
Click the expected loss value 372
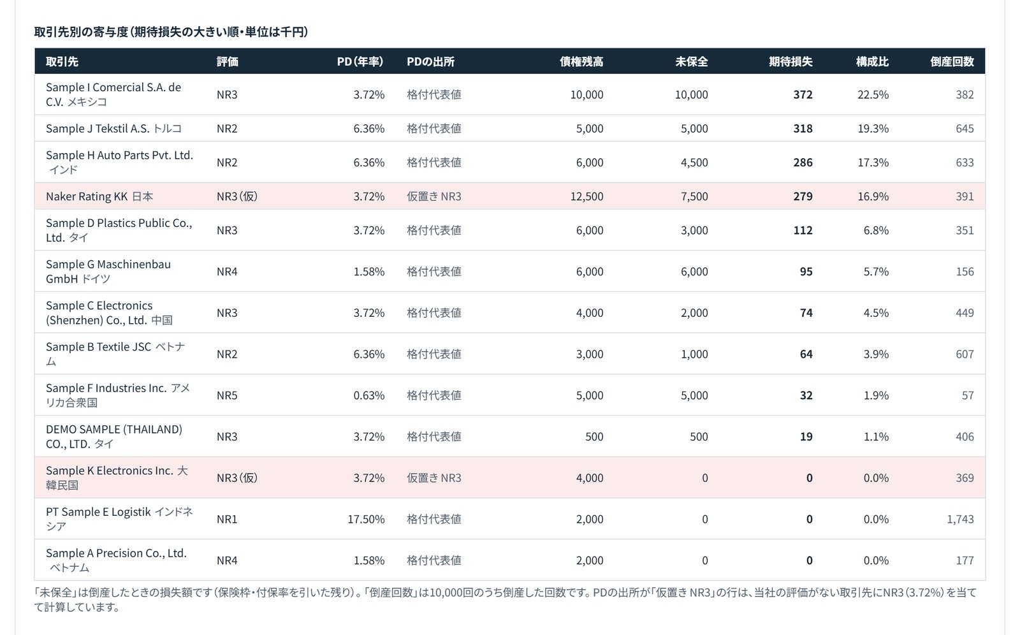(x=803, y=94)
